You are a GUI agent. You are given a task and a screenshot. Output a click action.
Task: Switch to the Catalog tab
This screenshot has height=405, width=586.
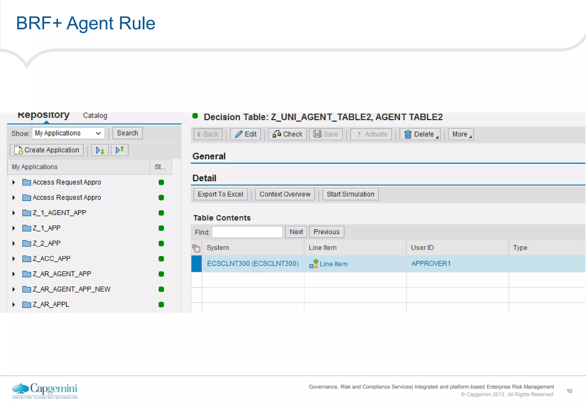[x=95, y=116]
